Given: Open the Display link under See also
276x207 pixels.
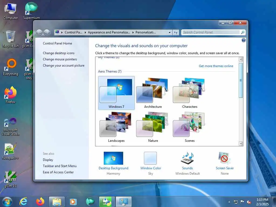Looking at the screenshot, I should click(48, 160).
